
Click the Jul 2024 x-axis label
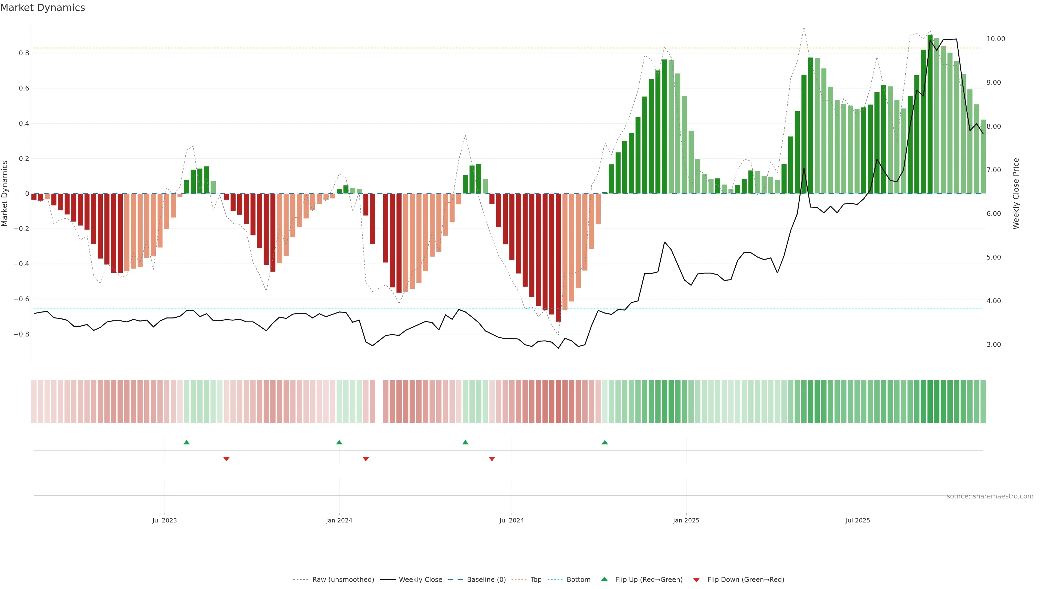pyautogui.click(x=511, y=520)
